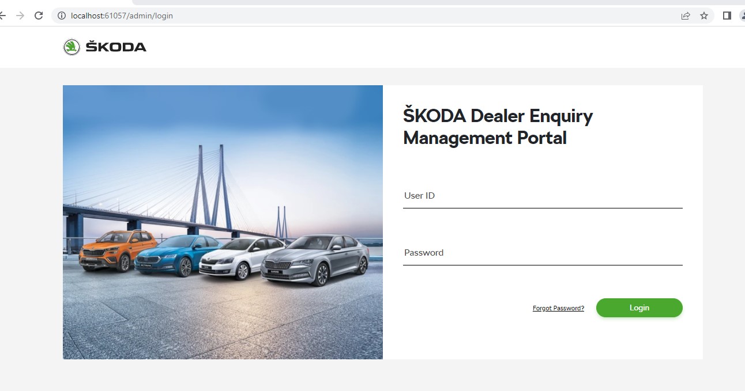Focus the User ID field
This screenshot has height=391, width=745.
543,196
